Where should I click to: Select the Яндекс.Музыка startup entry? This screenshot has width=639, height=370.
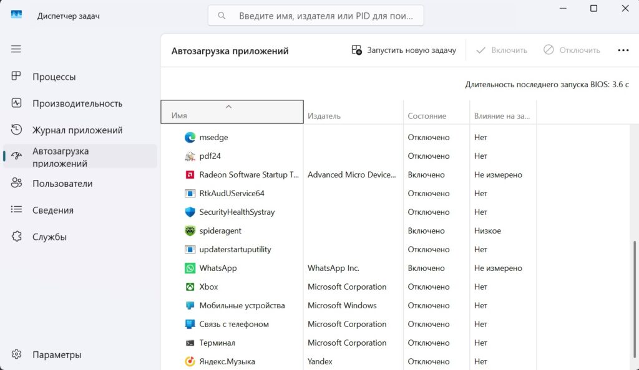[348, 361]
